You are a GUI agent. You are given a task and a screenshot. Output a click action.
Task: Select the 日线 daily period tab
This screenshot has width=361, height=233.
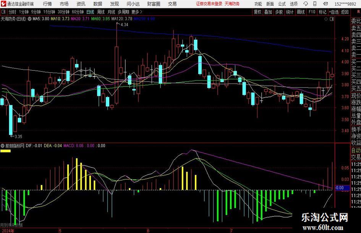[x=90, y=12]
